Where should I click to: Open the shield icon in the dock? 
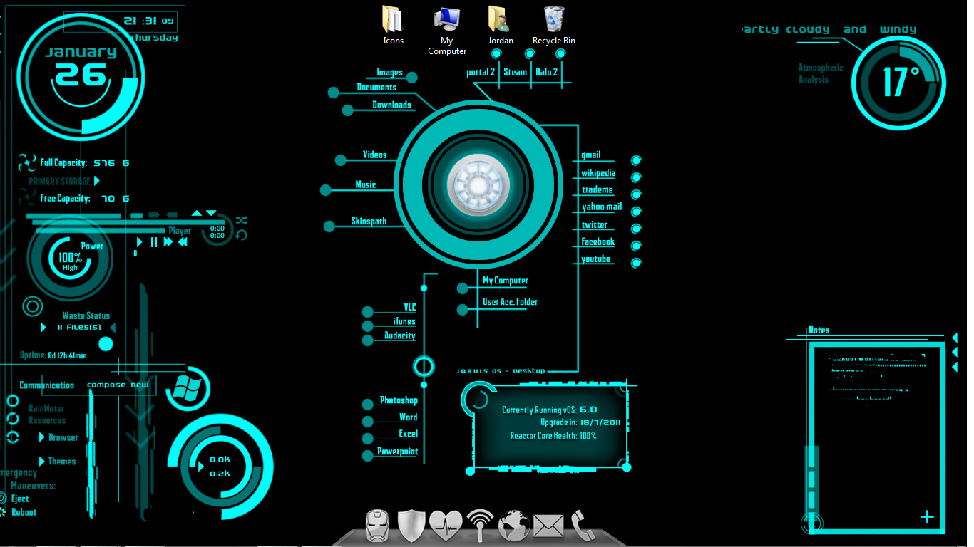[x=411, y=526]
